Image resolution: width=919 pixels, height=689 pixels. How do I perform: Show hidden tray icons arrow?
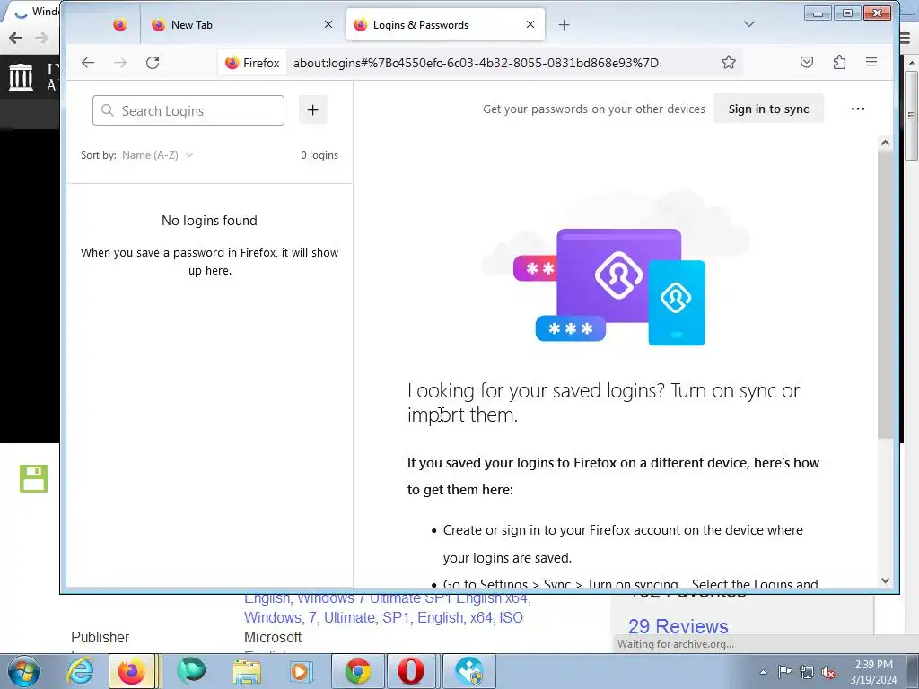763,672
